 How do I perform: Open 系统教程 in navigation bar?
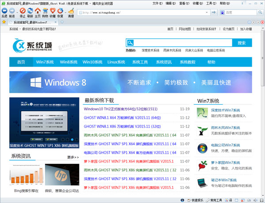(188, 62)
